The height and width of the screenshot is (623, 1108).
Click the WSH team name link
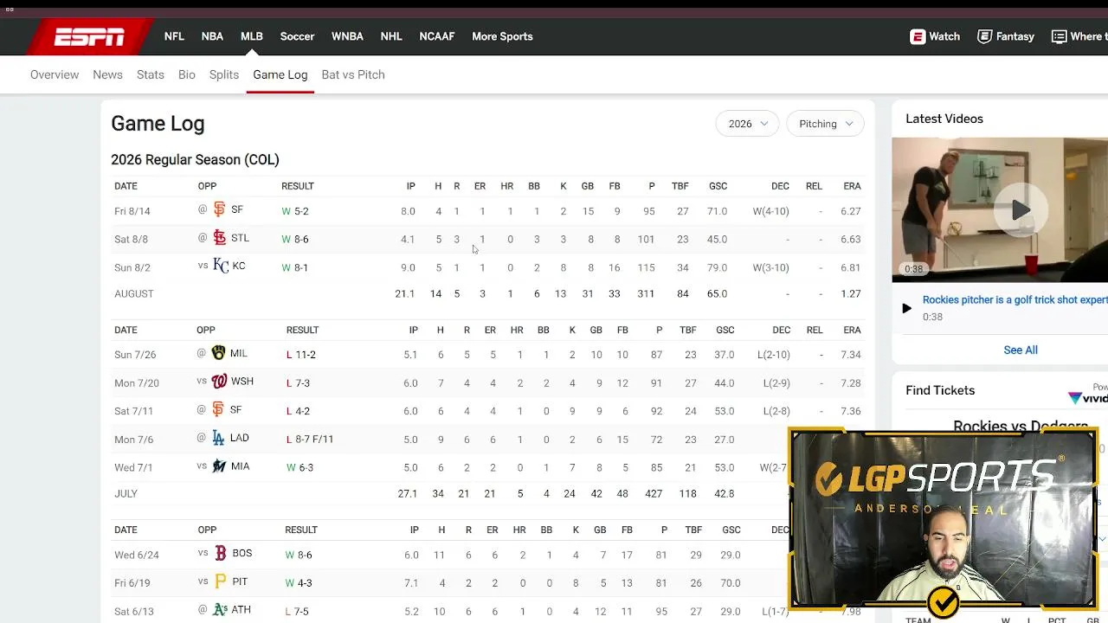(242, 382)
